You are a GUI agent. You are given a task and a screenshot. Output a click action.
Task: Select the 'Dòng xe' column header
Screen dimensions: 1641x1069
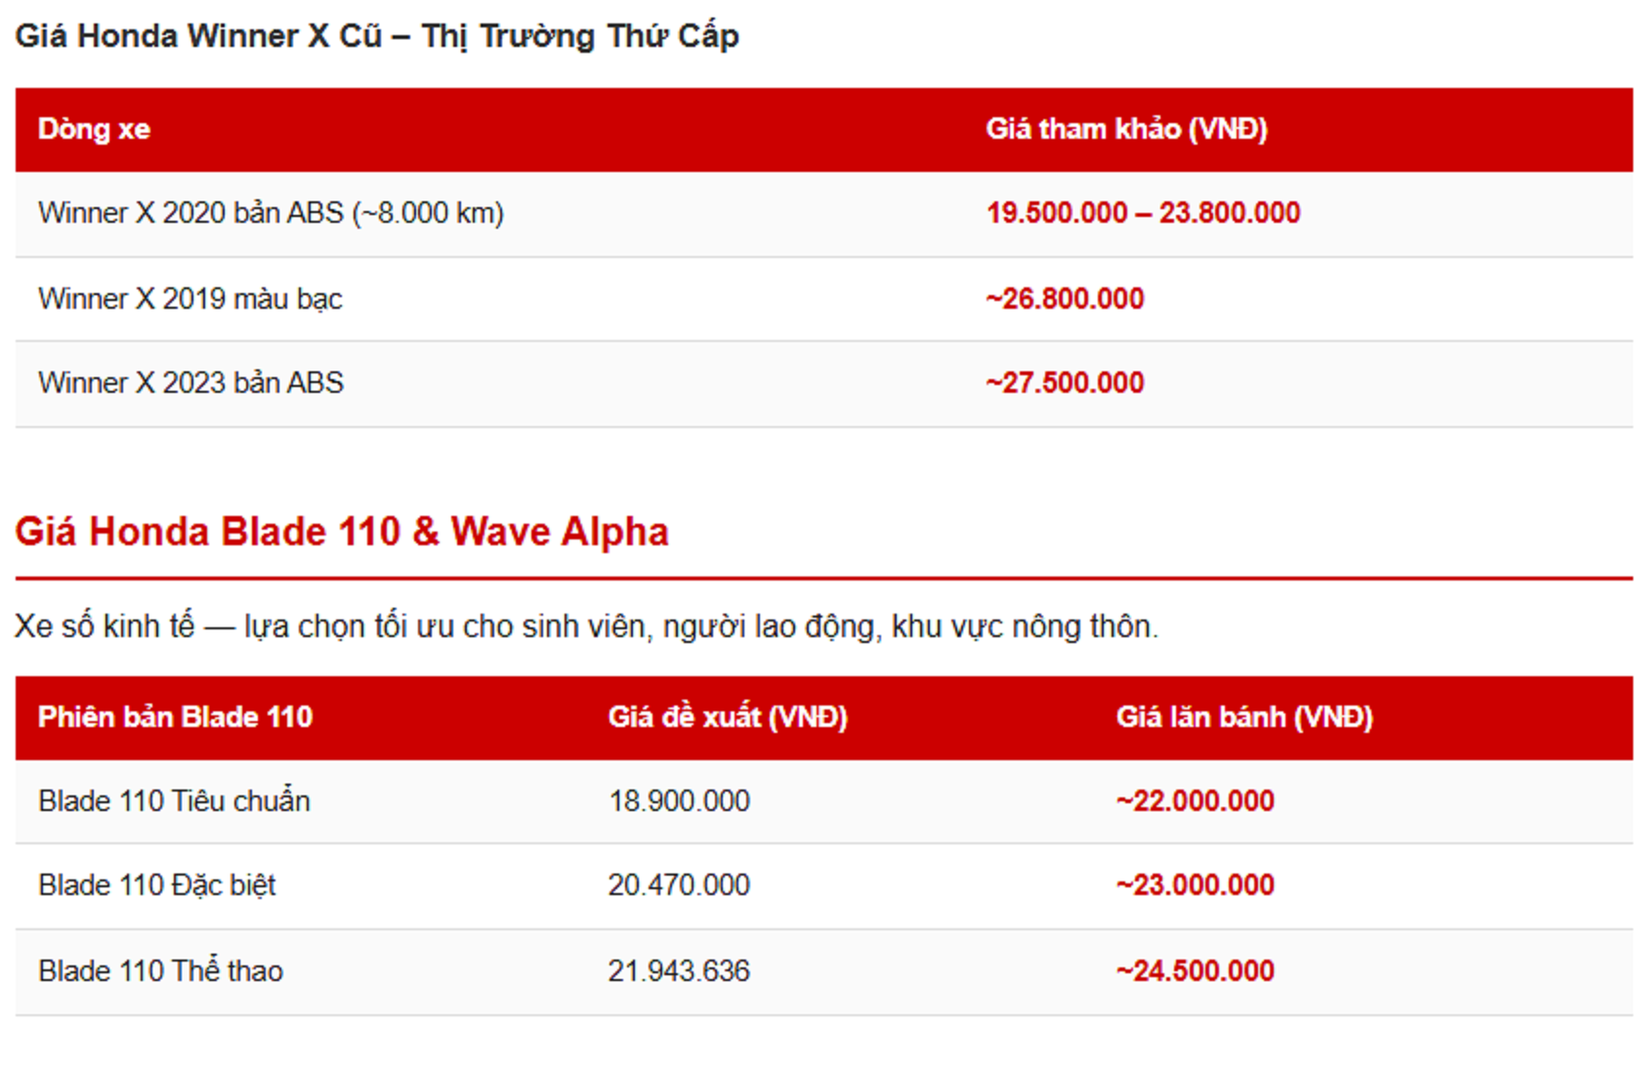pyautogui.click(x=94, y=129)
